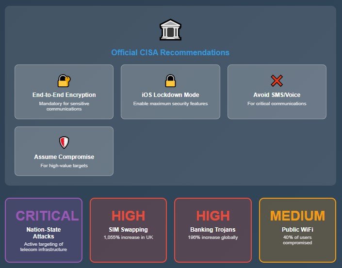Select the Avoid SMS/Voice title
Image resolution: width=342 pixels, height=268 pixels.
[x=277, y=95]
